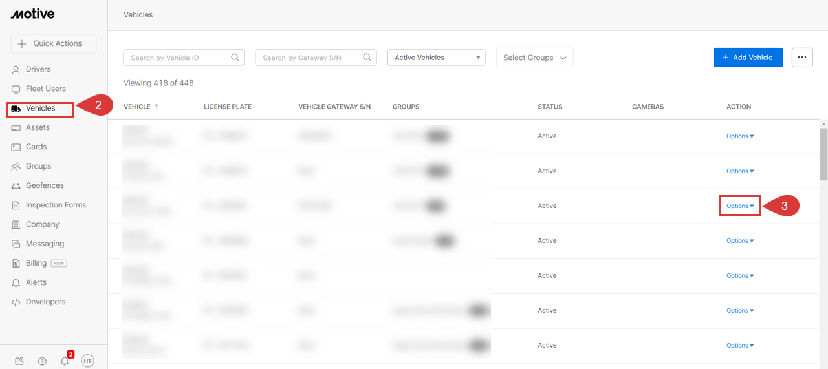Open the highlighted Options dropdown in third row

point(739,206)
